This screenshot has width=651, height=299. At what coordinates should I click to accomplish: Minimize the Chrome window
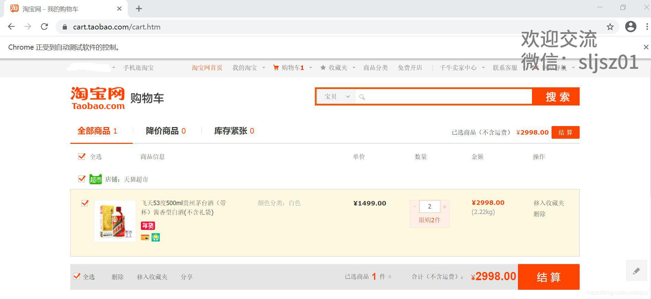[600, 7]
